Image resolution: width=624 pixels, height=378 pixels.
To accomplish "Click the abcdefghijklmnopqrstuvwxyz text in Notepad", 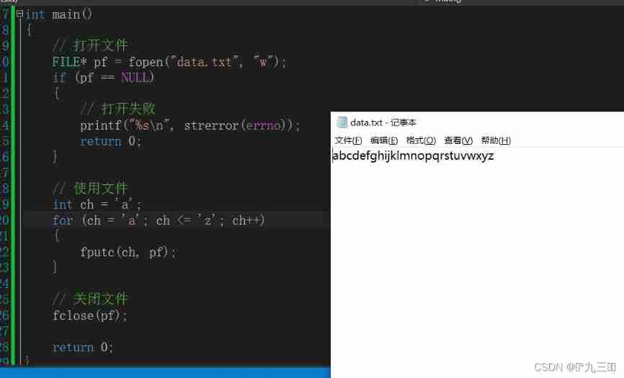I will (x=413, y=156).
